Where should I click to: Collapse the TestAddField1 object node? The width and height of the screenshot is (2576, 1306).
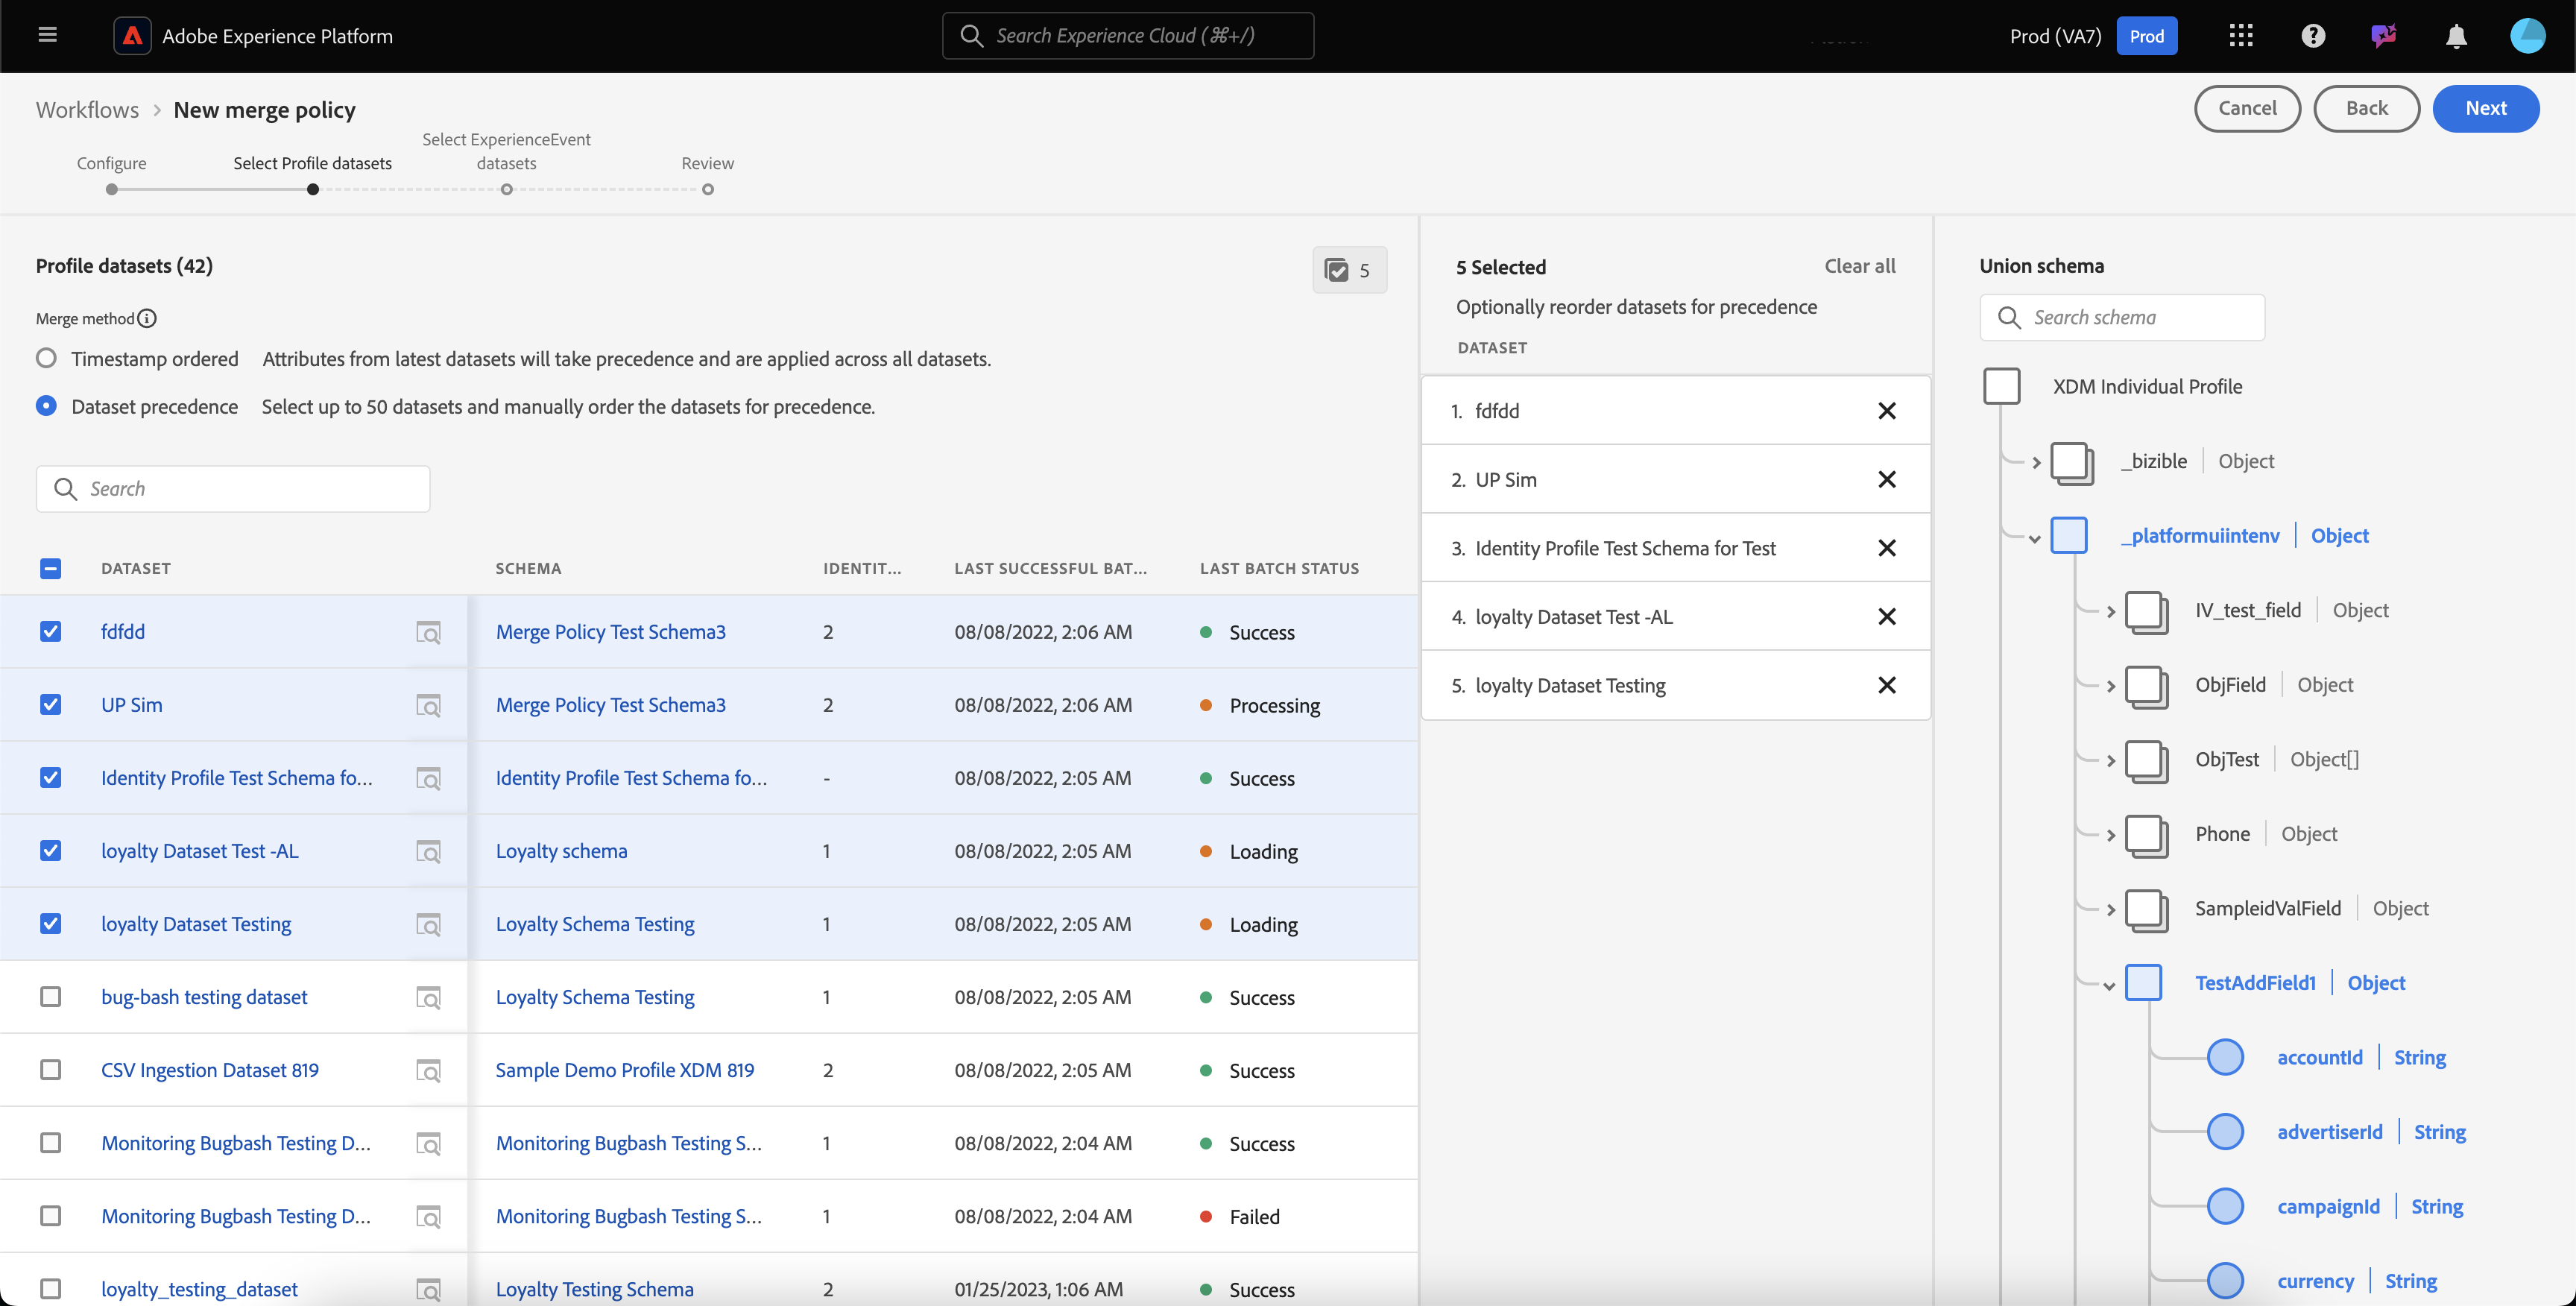coord(2109,985)
